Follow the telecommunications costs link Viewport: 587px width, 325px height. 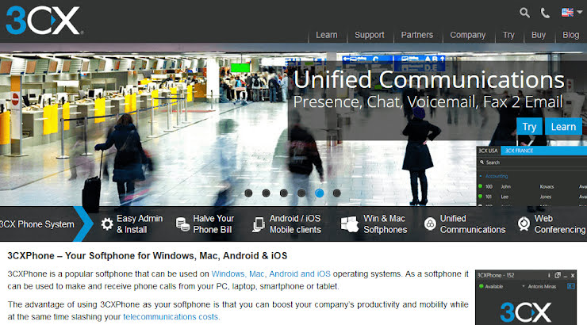point(171,317)
